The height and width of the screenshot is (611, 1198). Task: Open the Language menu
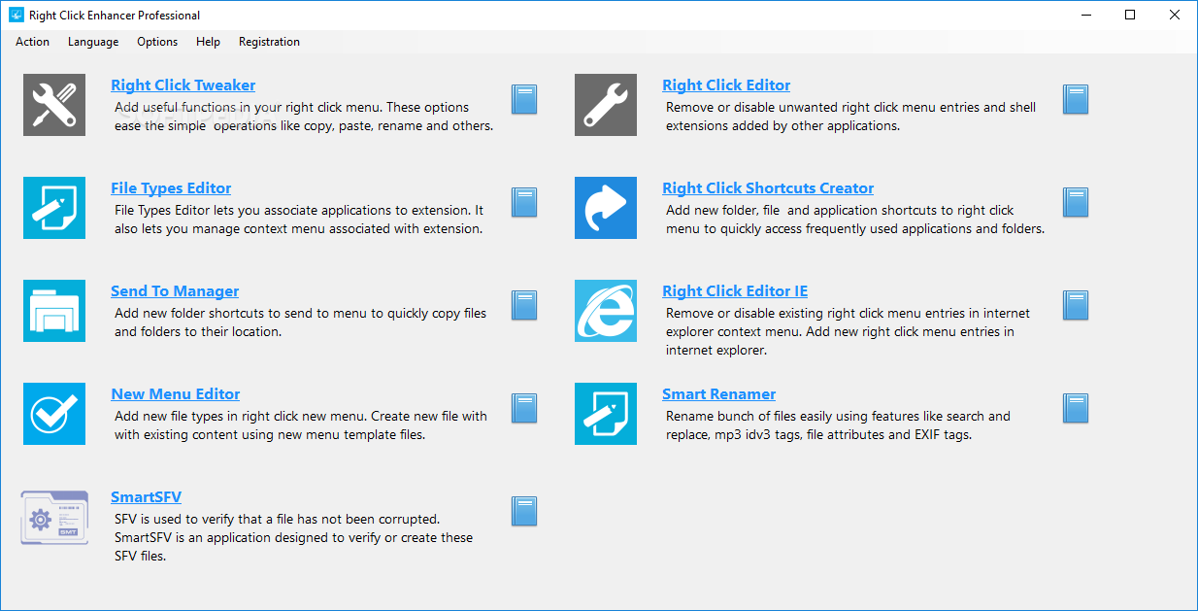93,42
